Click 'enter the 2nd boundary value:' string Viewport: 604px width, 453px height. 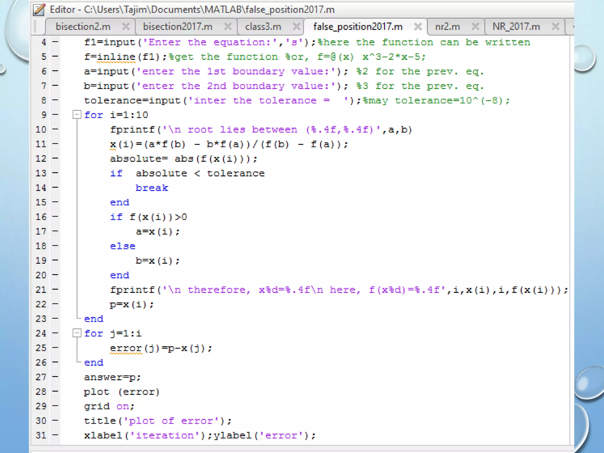click(x=236, y=86)
